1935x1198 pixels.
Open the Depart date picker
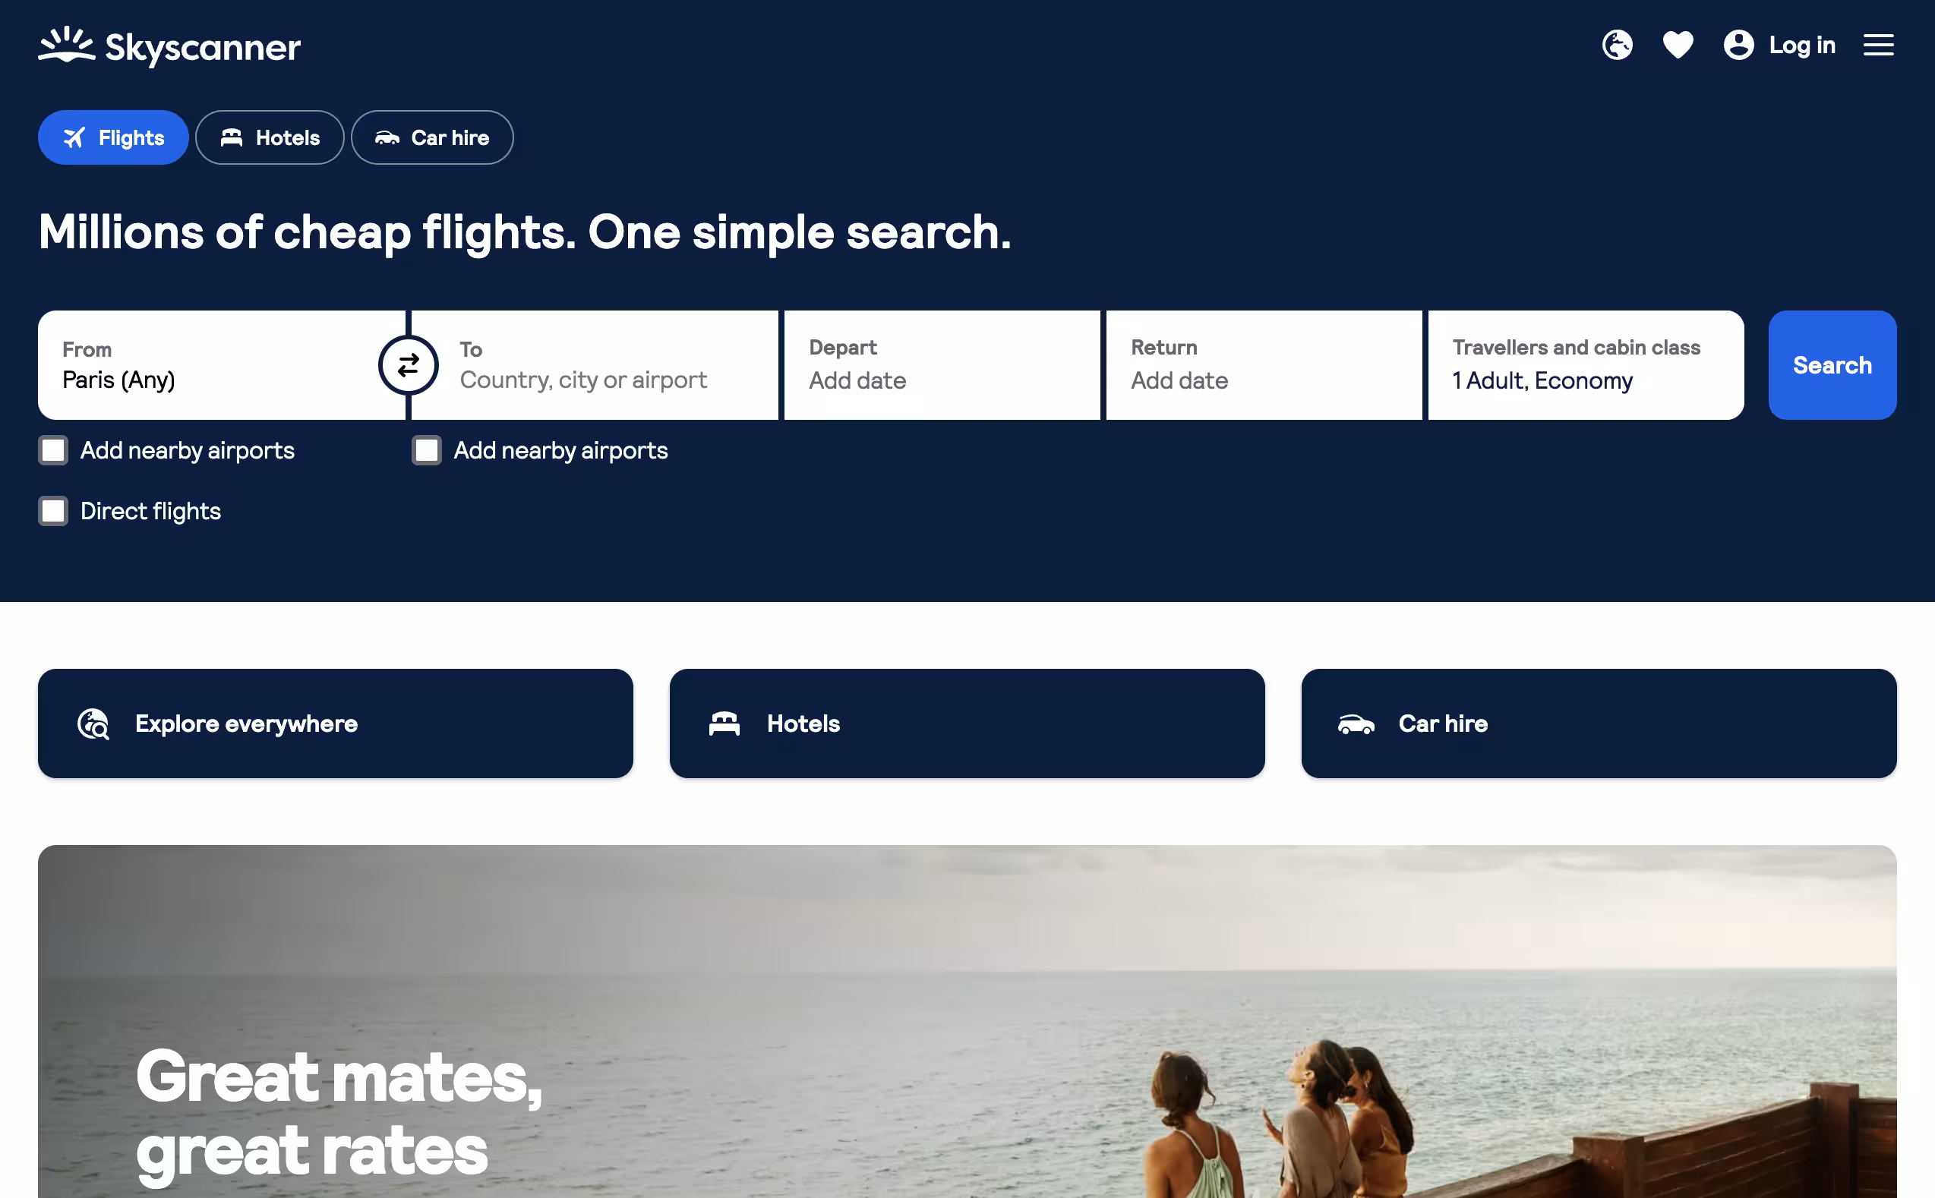tap(942, 365)
